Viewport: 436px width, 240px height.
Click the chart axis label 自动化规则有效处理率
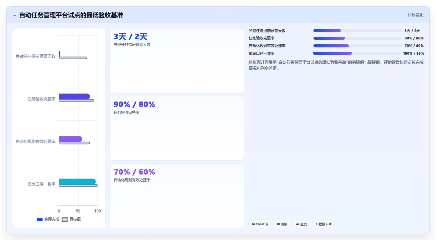pyautogui.click(x=35, y=142)
